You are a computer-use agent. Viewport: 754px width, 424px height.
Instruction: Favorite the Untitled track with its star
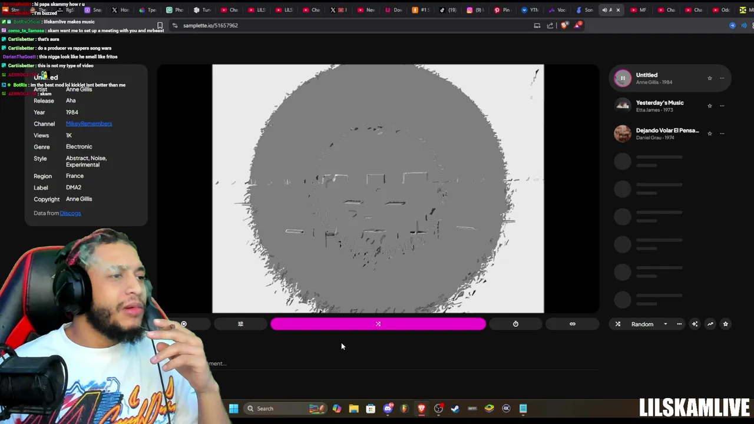[x=710, y=78]
